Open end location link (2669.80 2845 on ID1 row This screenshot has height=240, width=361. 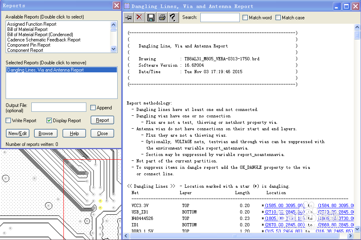point(336,225)
